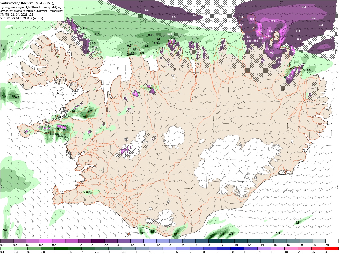
Task: Click the light violet 14 swatch, bottom legend row
Action: 265,248
